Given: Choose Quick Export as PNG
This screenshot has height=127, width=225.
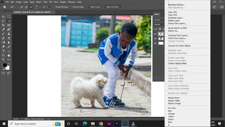Looking at the screenshot, I should coord(177,28).
